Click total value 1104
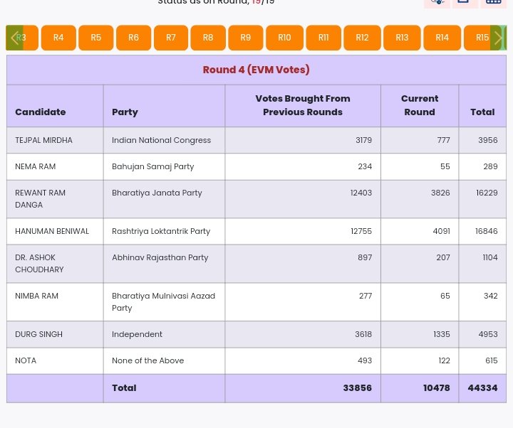The image size is (513, 428). coord(490,257)
